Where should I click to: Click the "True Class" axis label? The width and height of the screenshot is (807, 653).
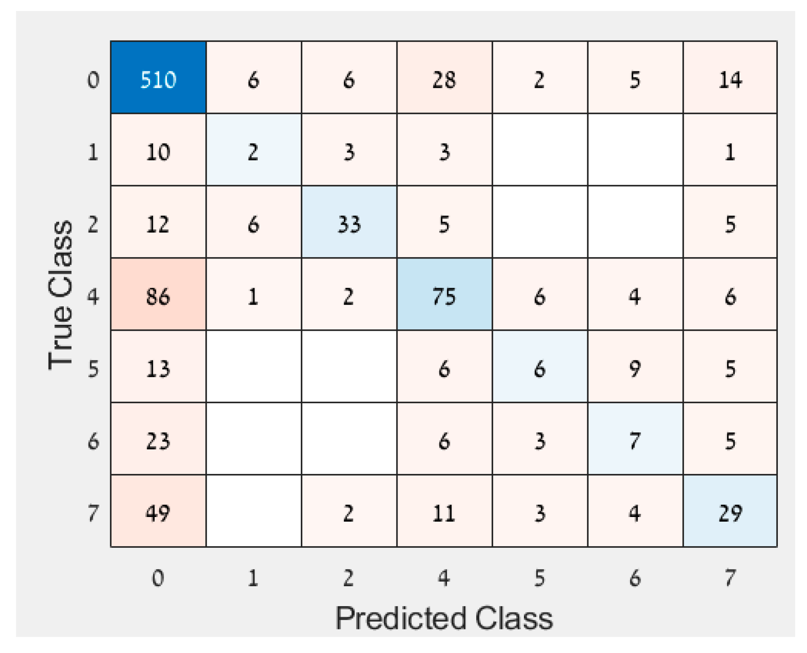60,294
